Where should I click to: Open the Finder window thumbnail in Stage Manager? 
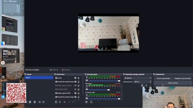10,40
